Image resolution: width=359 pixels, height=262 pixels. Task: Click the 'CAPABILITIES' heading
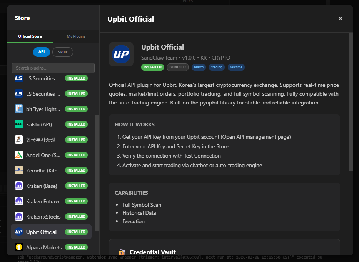point(131,193)
